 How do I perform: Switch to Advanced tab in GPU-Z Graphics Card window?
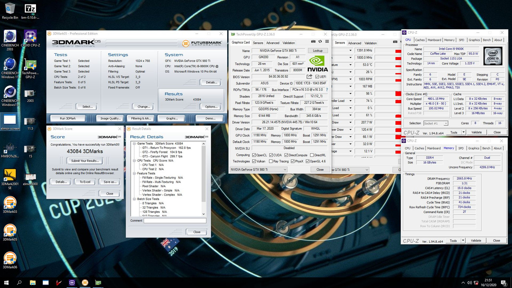pyautogui.click(x=273, y=43)
